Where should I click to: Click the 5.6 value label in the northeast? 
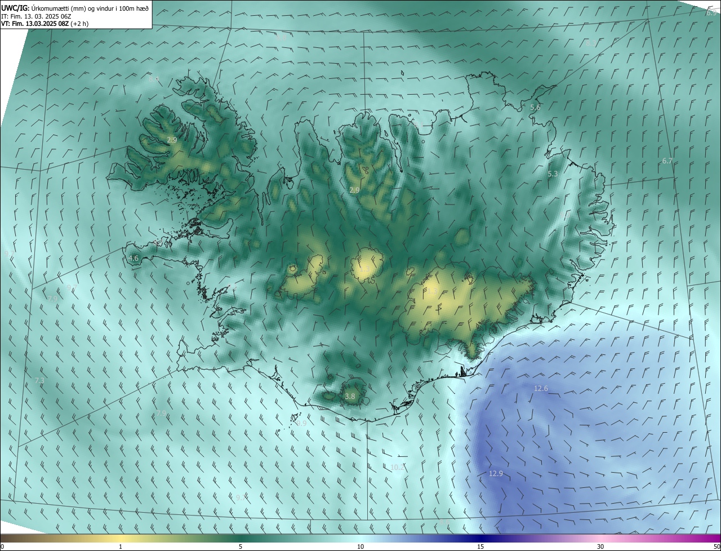[x=535, y=107]
